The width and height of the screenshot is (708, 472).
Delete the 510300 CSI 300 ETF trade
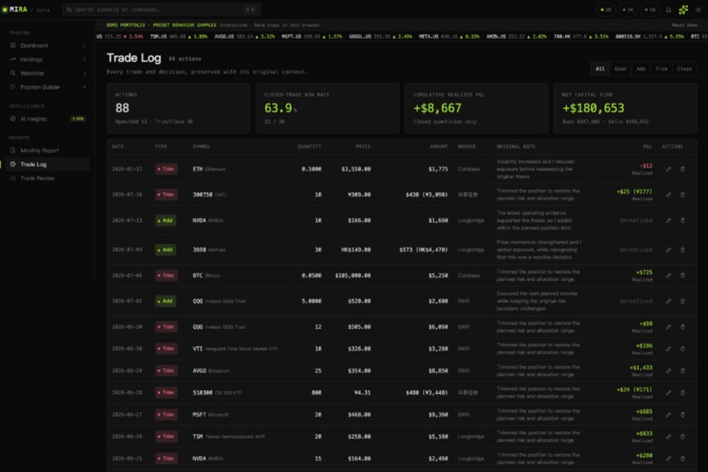683,393
